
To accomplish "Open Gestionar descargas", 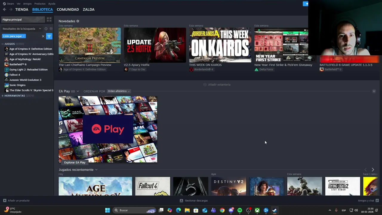I will point(194,201).
